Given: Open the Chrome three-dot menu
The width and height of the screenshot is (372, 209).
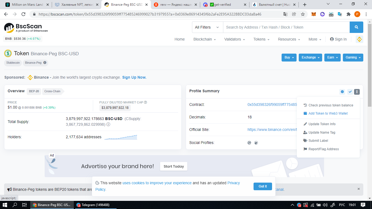Looking at the screenshot, I should (x=366, y=14).
